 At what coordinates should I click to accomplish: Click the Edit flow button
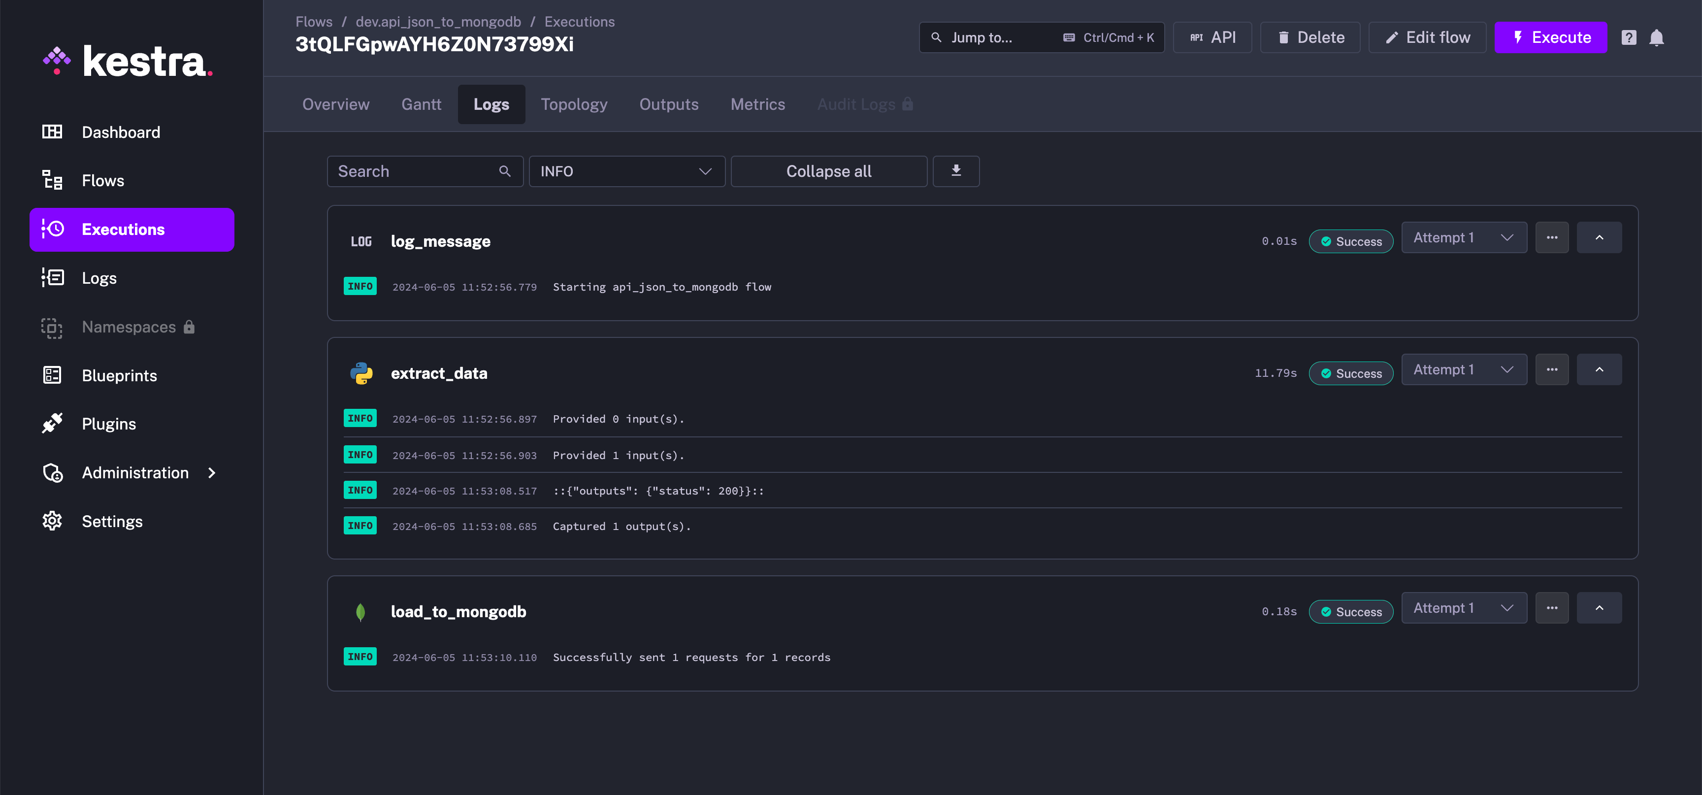point(1427,37)
